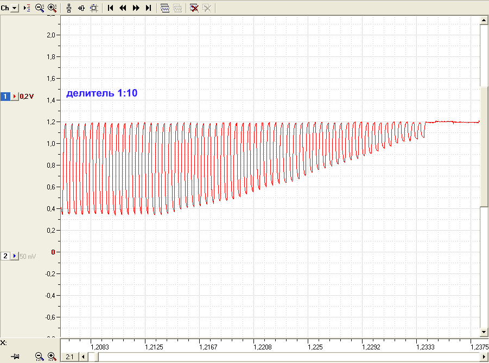
Task: Click the stacked-boxes channel arrangement icon
Action: tap(69, 8)
